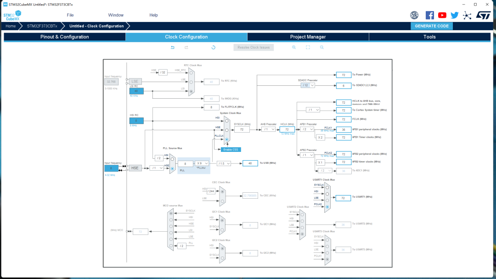Click the redo arrow in clock toolbar

pos(186,47)
